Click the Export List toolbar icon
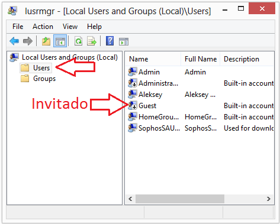Viewport: 280px width, 224px height. pyautogui.click(x=92, y=41)
